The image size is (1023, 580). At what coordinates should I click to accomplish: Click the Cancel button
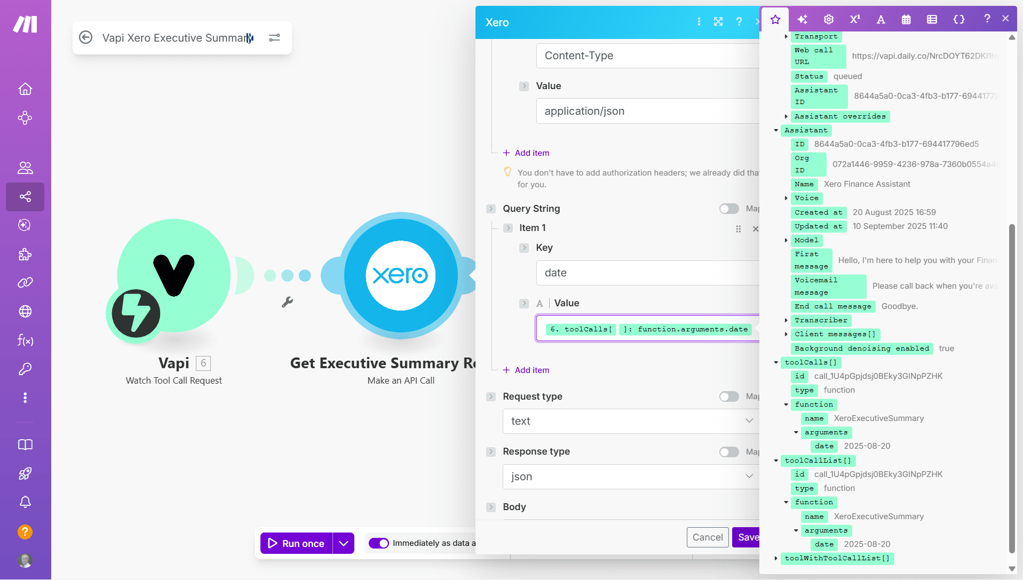708,537
